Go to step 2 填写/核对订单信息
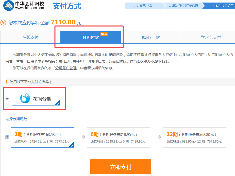The image size is (235, 176). [183, 6]
